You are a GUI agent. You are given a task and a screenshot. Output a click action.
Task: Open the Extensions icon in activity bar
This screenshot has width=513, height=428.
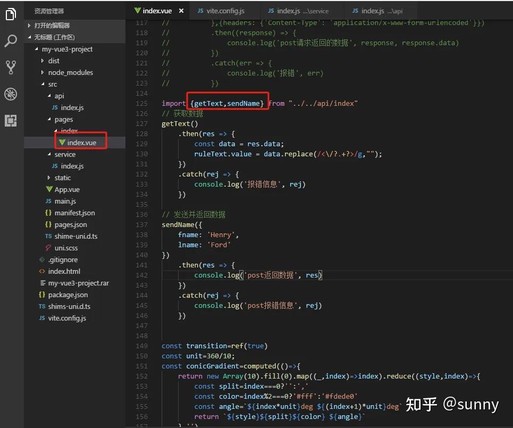tap(11, 121)
